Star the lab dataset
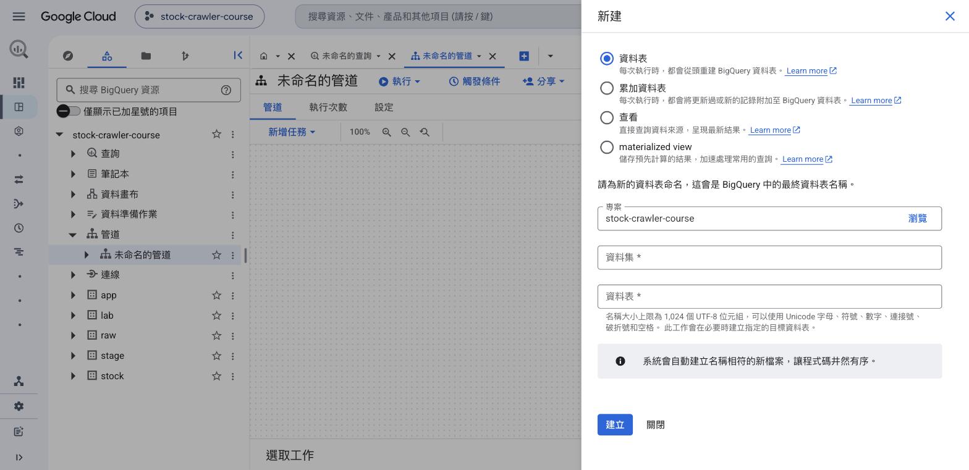 pyautogui.click(x=216, y=316)
